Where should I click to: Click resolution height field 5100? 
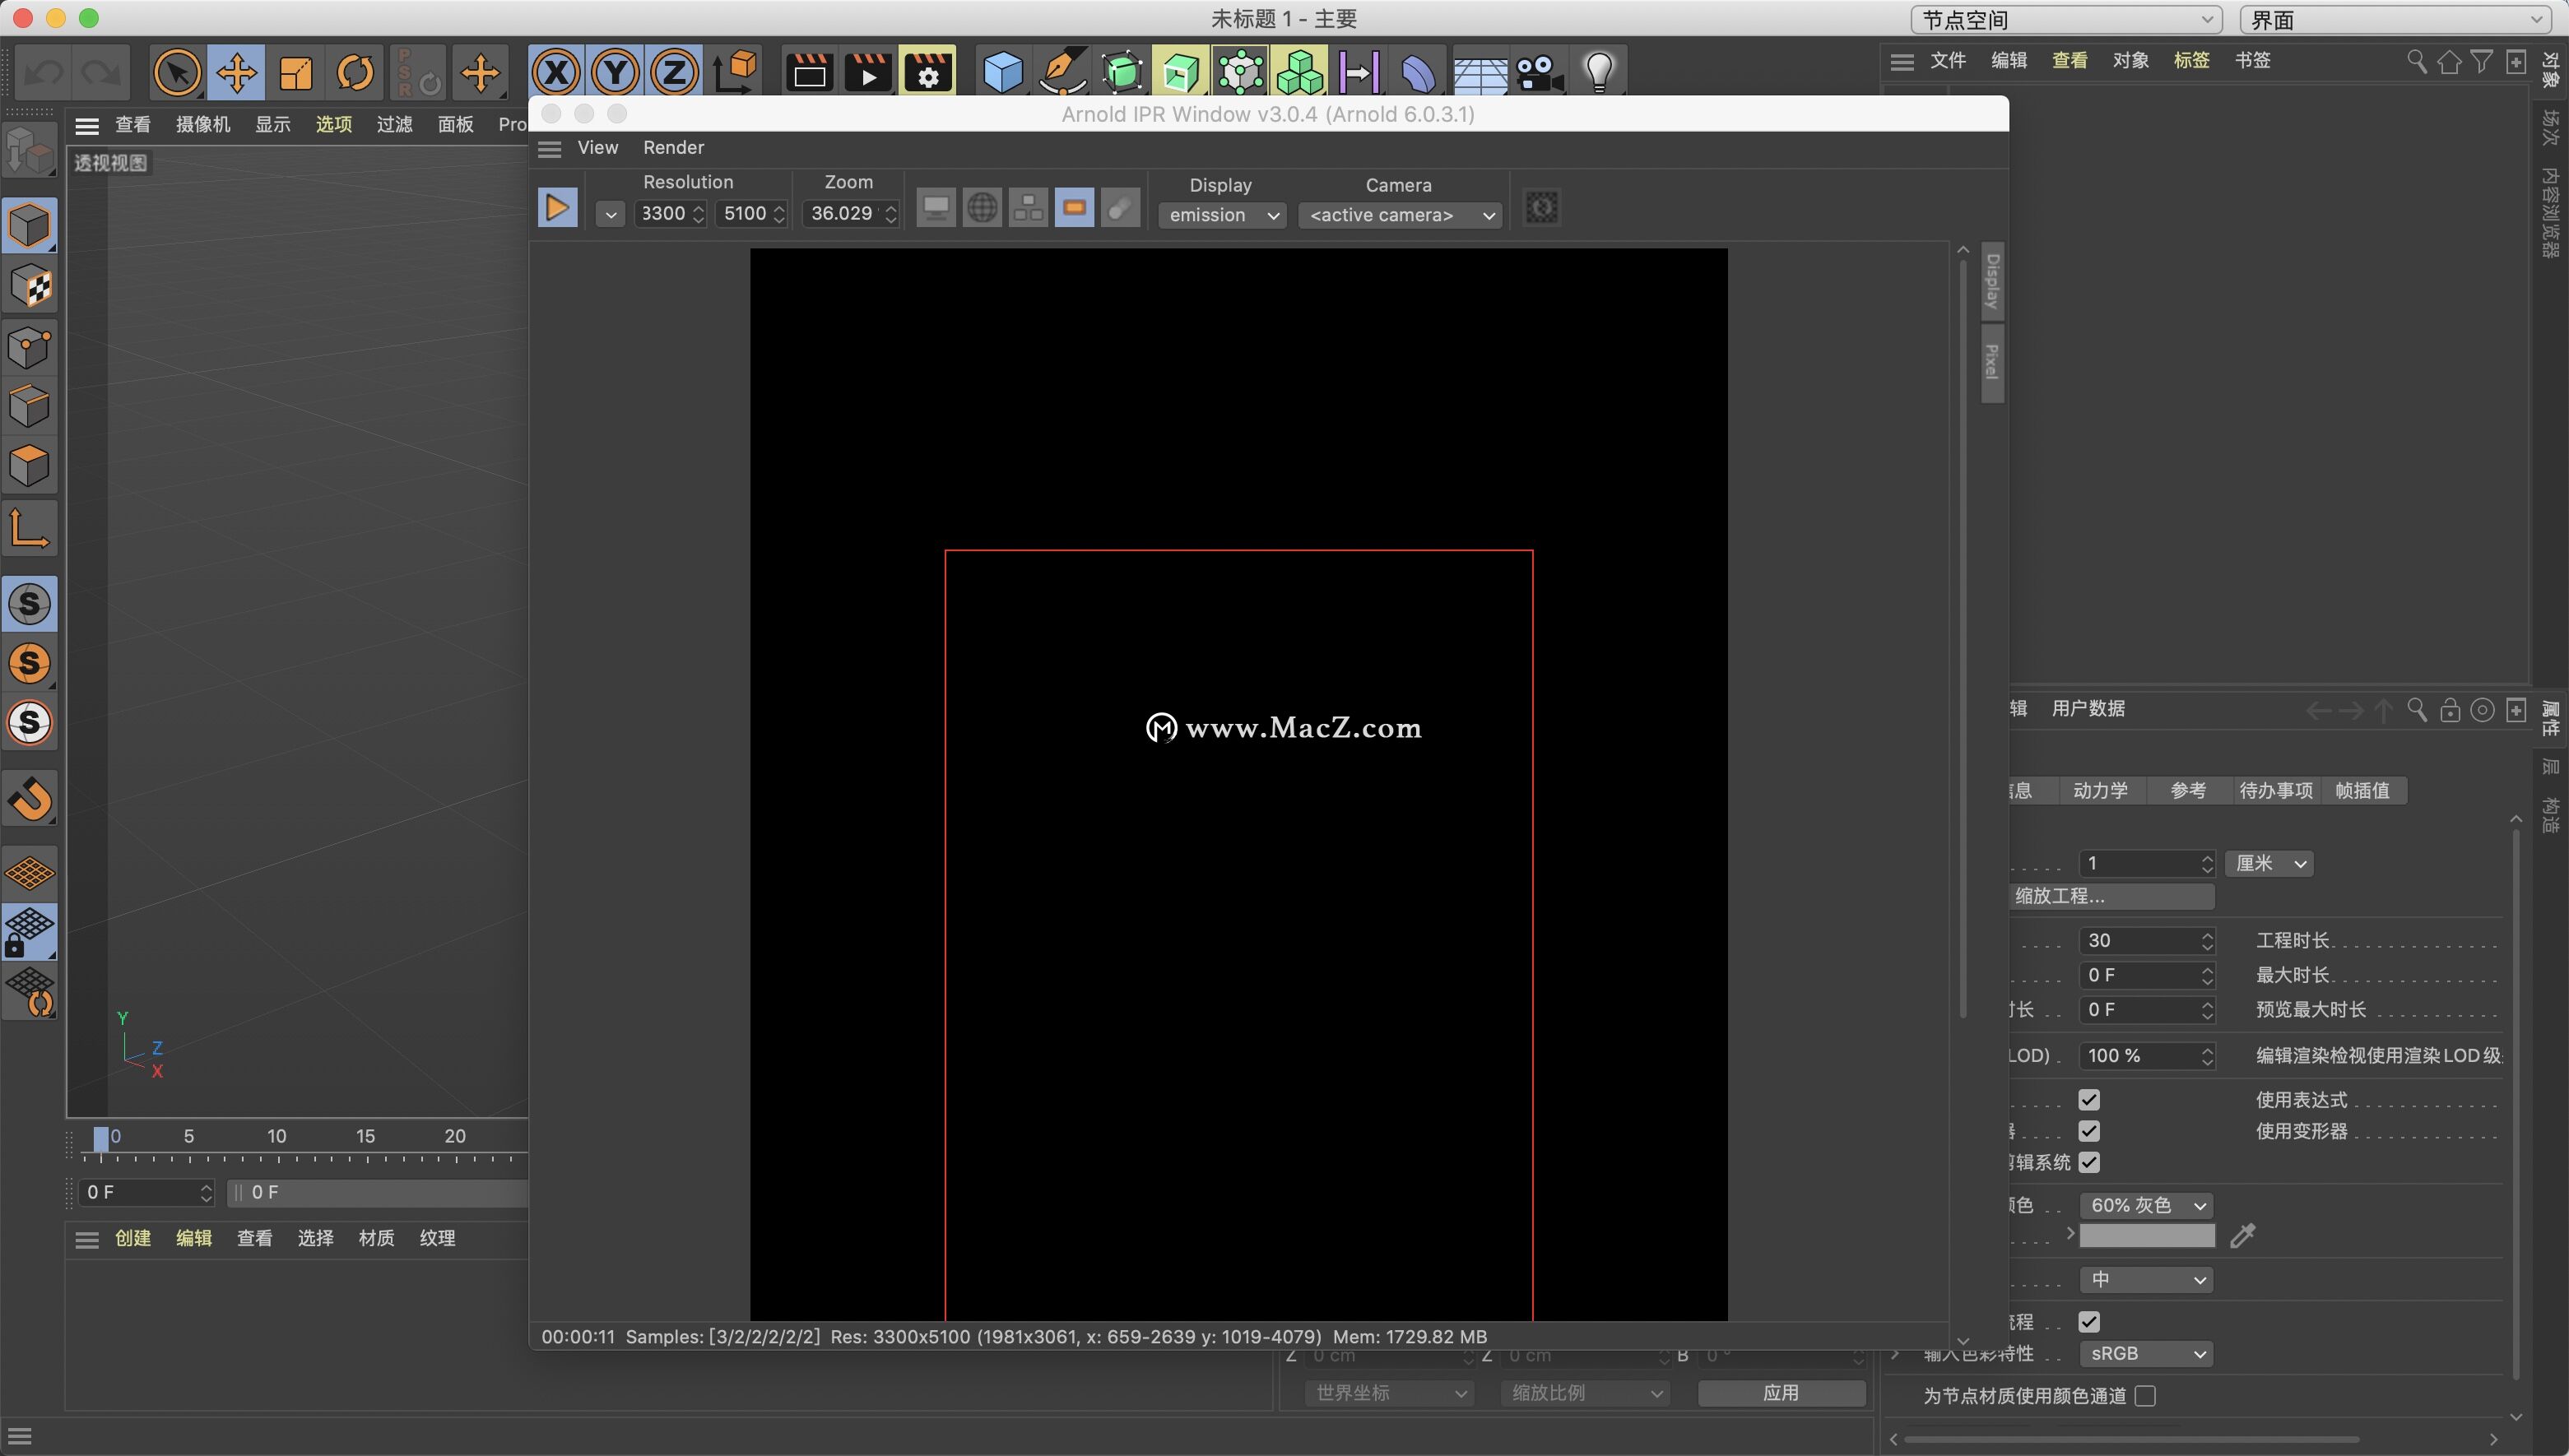point(752,213)
